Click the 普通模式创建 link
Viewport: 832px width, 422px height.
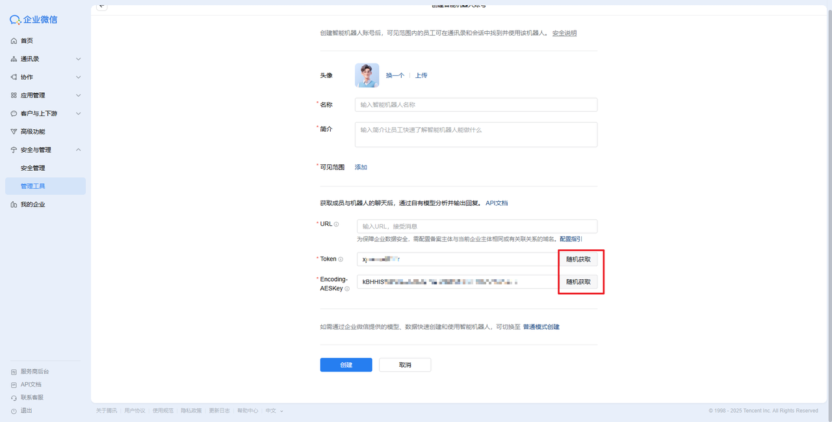[541, 327]
